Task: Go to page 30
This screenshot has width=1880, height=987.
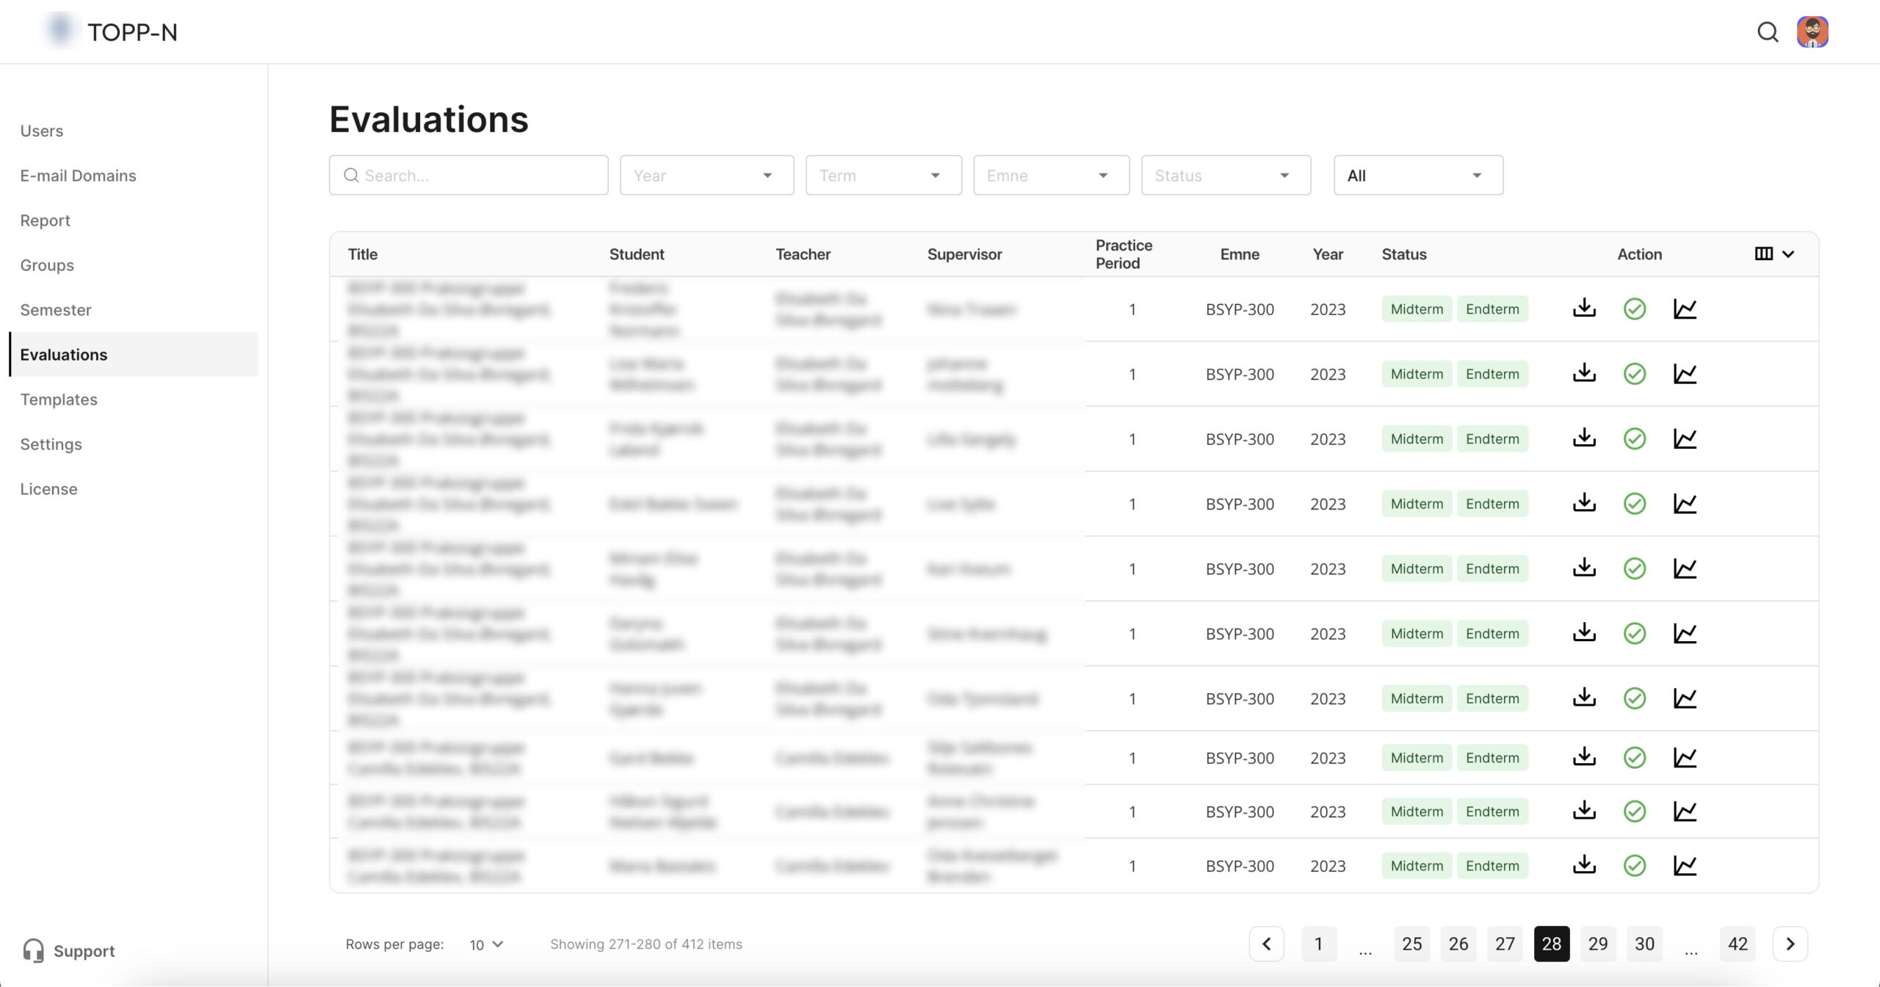Action: [x=1644, y=944]
